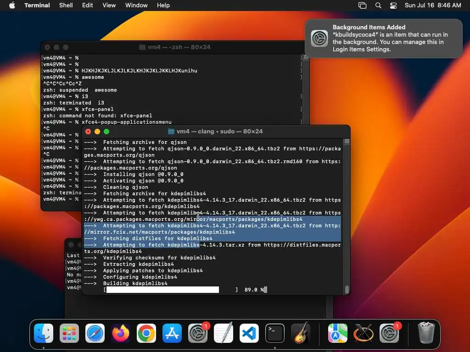Launch Safari from the Dock
This screenshot has width=470, height=352.
click(x=95, y=333)
